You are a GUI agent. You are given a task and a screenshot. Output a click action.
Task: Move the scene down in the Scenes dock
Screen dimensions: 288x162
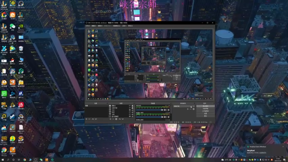click(x=96, y=119)
